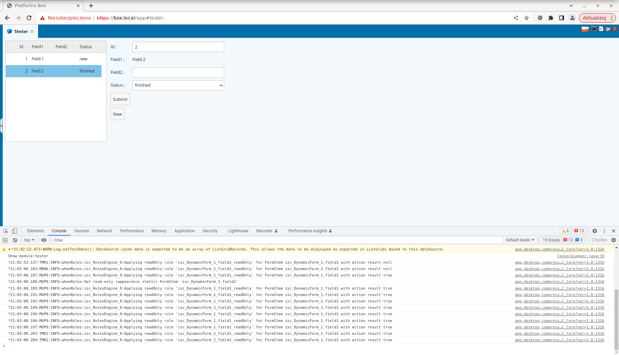This screenshot has width=619, height=355.
Task: Toggle the console sidebar panel
Action: click(x=5, y=240)
